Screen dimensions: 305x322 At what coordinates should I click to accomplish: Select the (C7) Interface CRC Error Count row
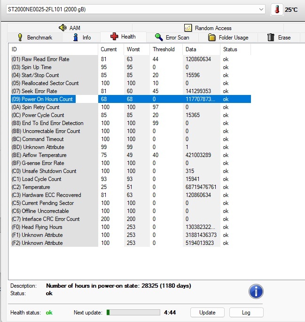(131, 219)
